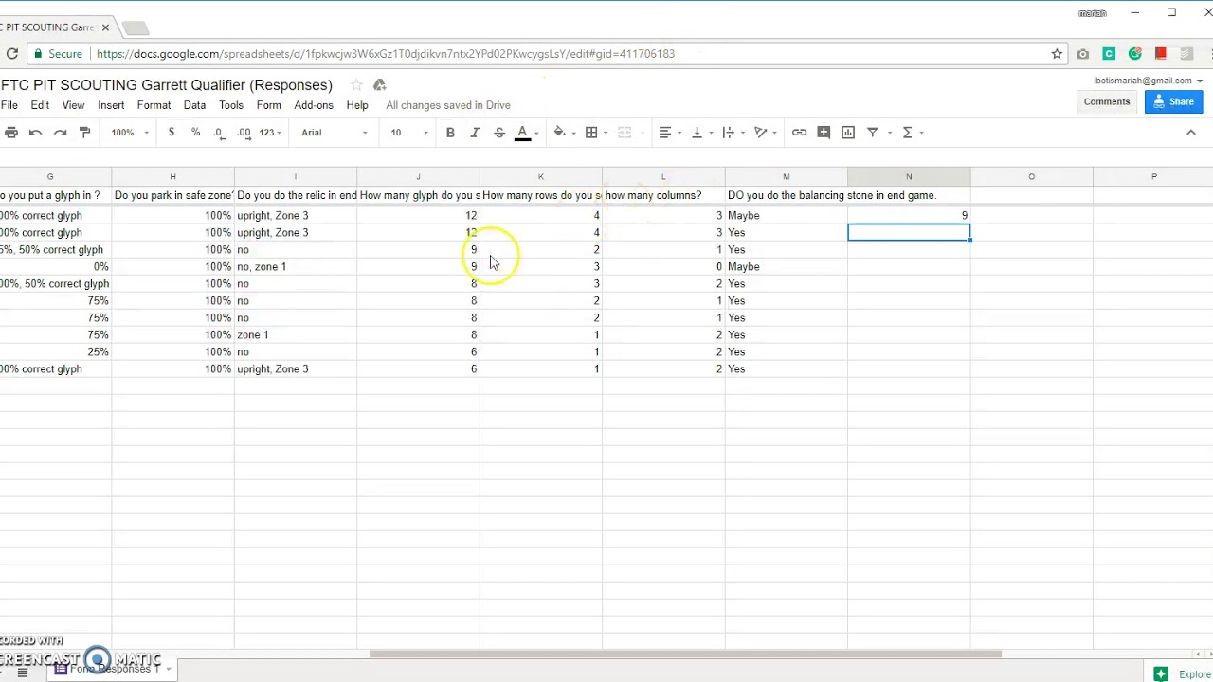Open the Insert menu
Viewport: 1213px width, 682px height.
point(111,105)
